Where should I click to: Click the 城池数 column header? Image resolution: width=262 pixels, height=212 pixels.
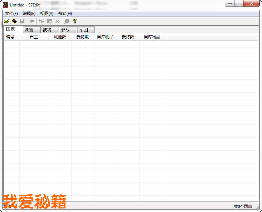(60, 37)
